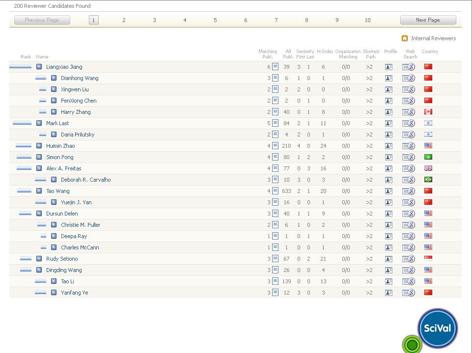472x353 pixels.
Task: Click the Country column header
Action: (430, 52)
